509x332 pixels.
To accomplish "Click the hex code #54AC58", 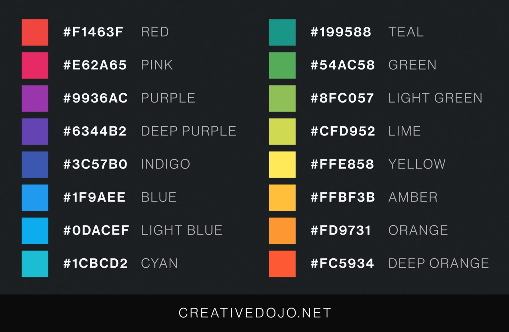I will 343,65.
